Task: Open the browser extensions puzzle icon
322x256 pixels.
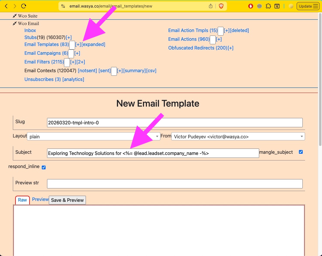Action: [269, 6]
